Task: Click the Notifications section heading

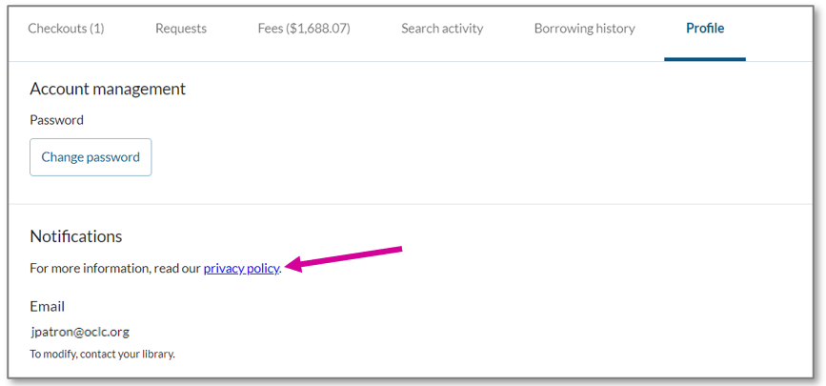Action: [76, 236]
